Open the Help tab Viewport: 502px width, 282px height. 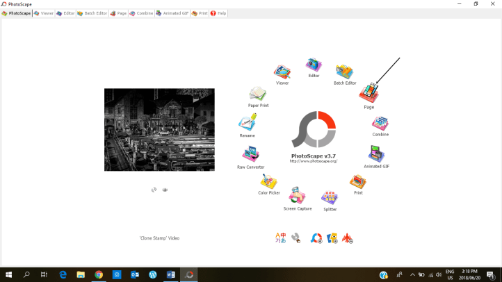(x=218, y=13)
